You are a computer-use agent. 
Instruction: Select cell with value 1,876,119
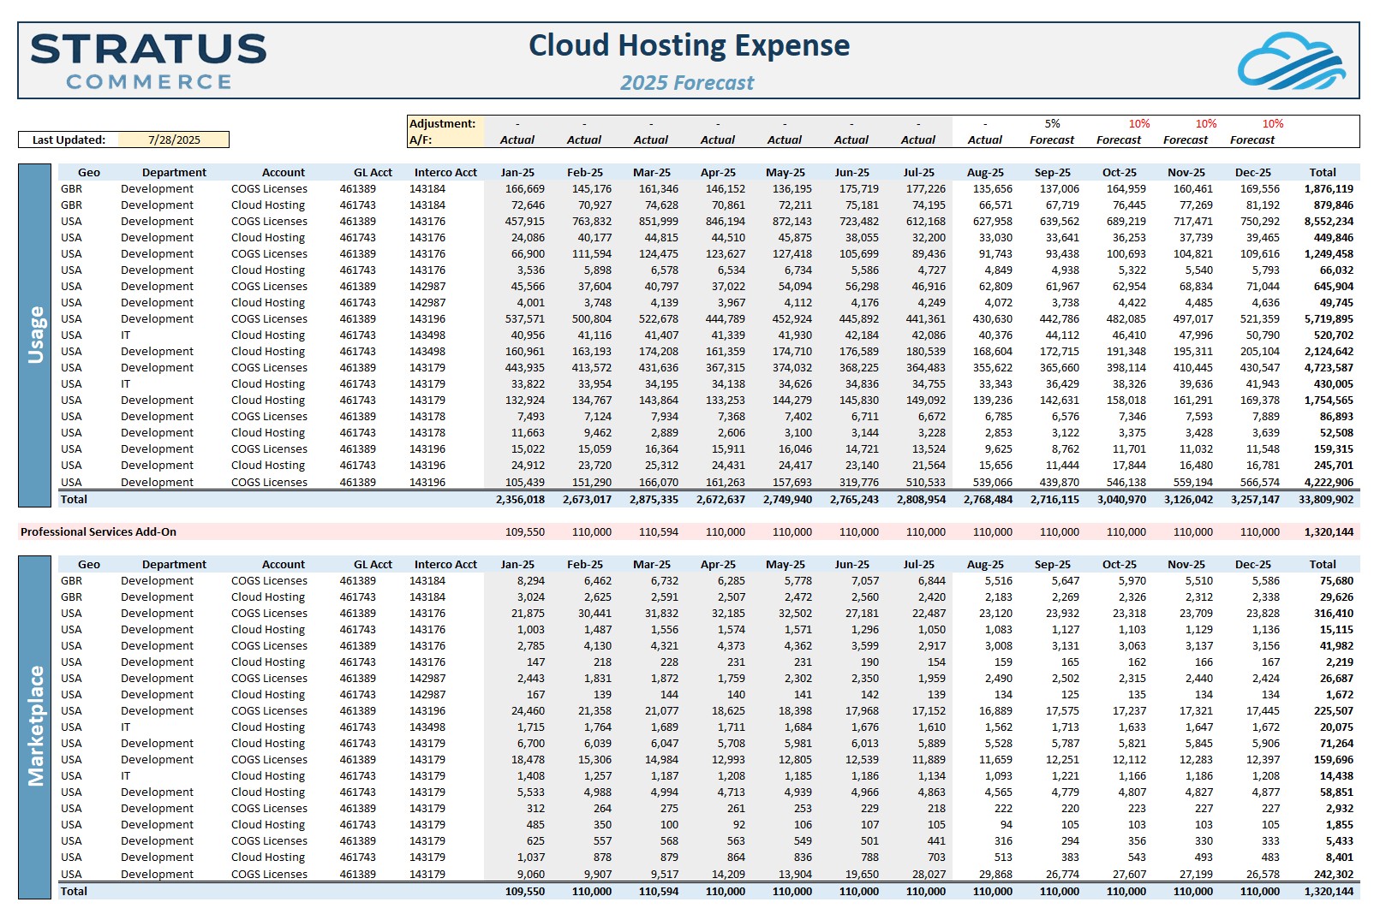[1329, 188]
